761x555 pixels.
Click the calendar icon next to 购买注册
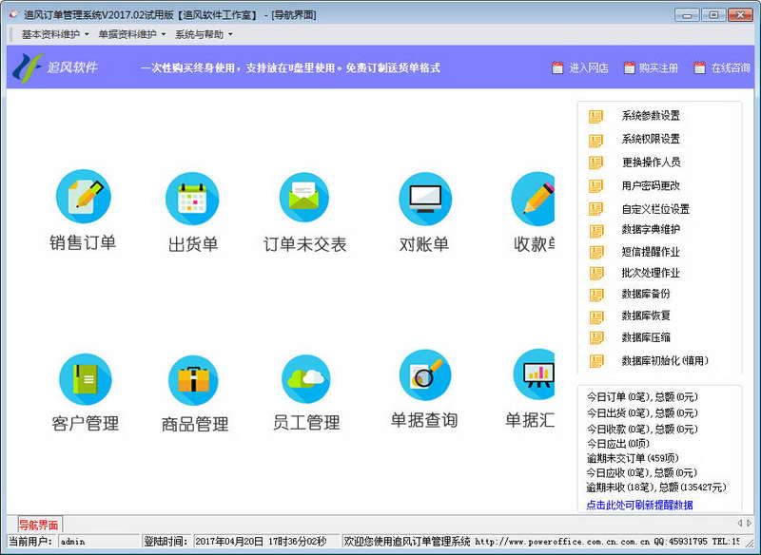(629, 67)
